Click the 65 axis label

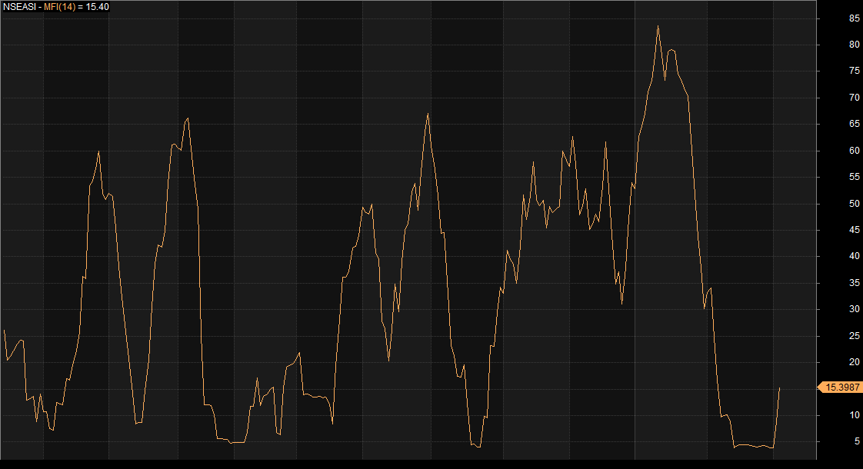coord(855,124)
